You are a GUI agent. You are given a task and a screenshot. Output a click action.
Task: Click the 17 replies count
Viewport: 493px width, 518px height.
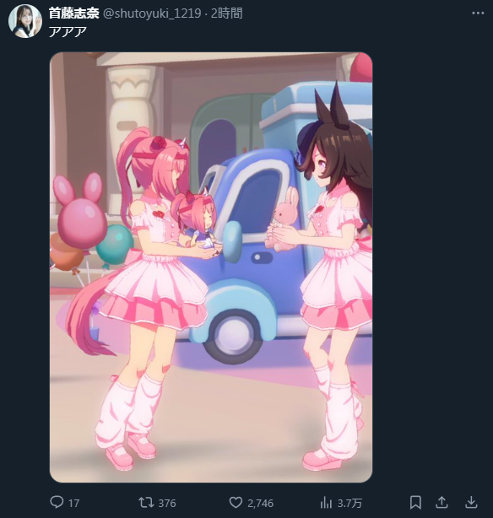[x=73, y=503]
